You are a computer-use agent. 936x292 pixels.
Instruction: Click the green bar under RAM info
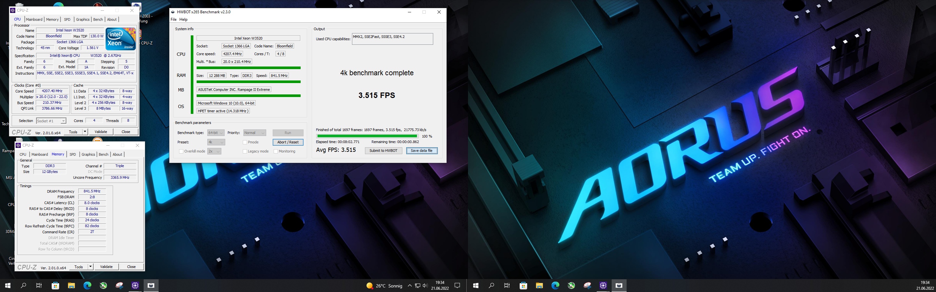coord(249,82)
